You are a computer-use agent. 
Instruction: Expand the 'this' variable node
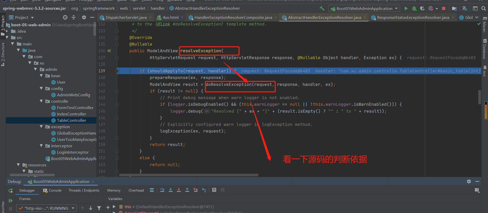(114, 207)
